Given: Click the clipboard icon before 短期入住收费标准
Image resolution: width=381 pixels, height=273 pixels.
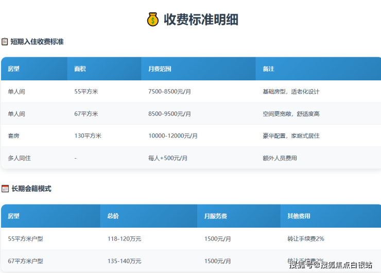Looking at the screenshot, I should [x=5, y=42].
